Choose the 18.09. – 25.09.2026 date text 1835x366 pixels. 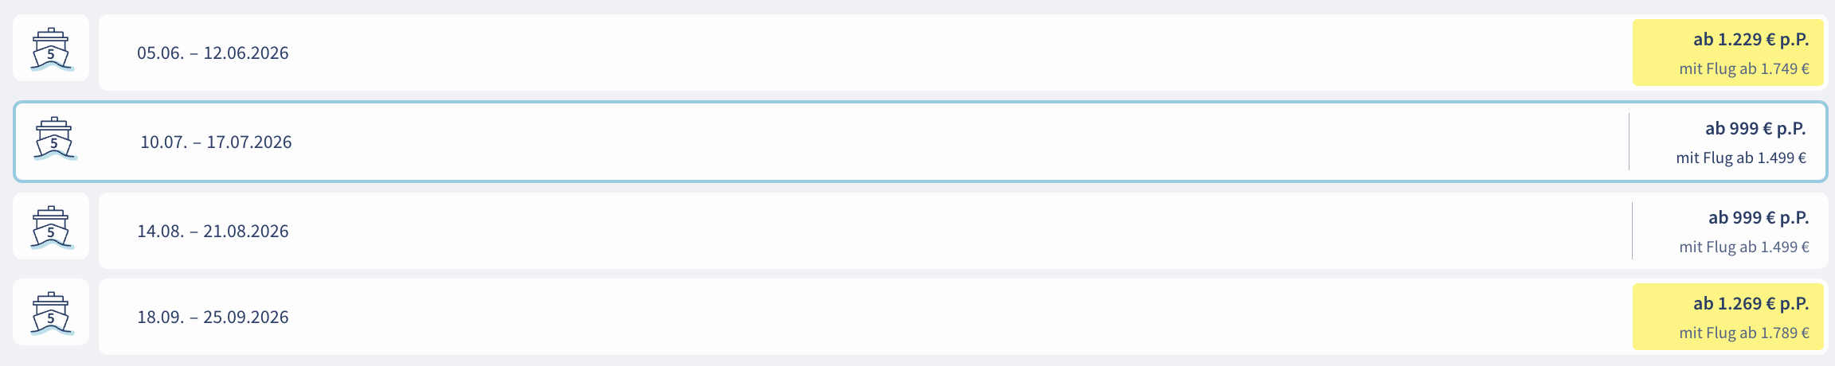coord(213,317)
